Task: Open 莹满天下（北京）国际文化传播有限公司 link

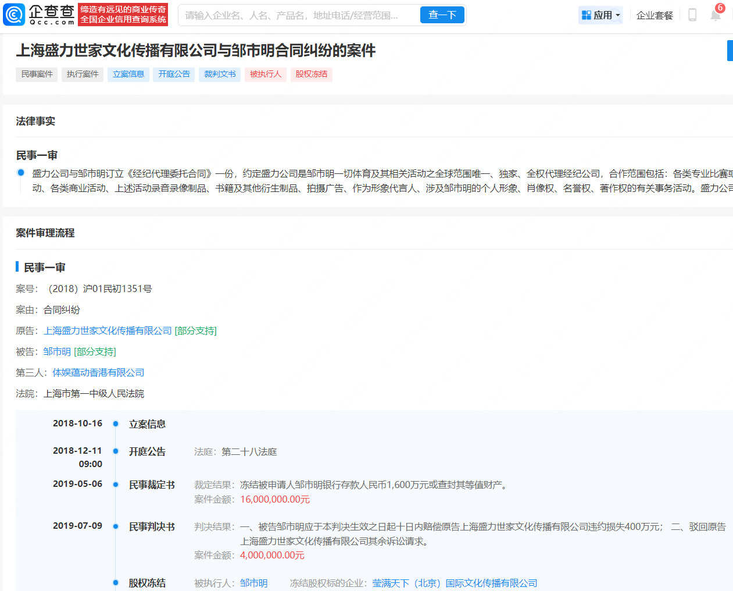Action: 455,583
